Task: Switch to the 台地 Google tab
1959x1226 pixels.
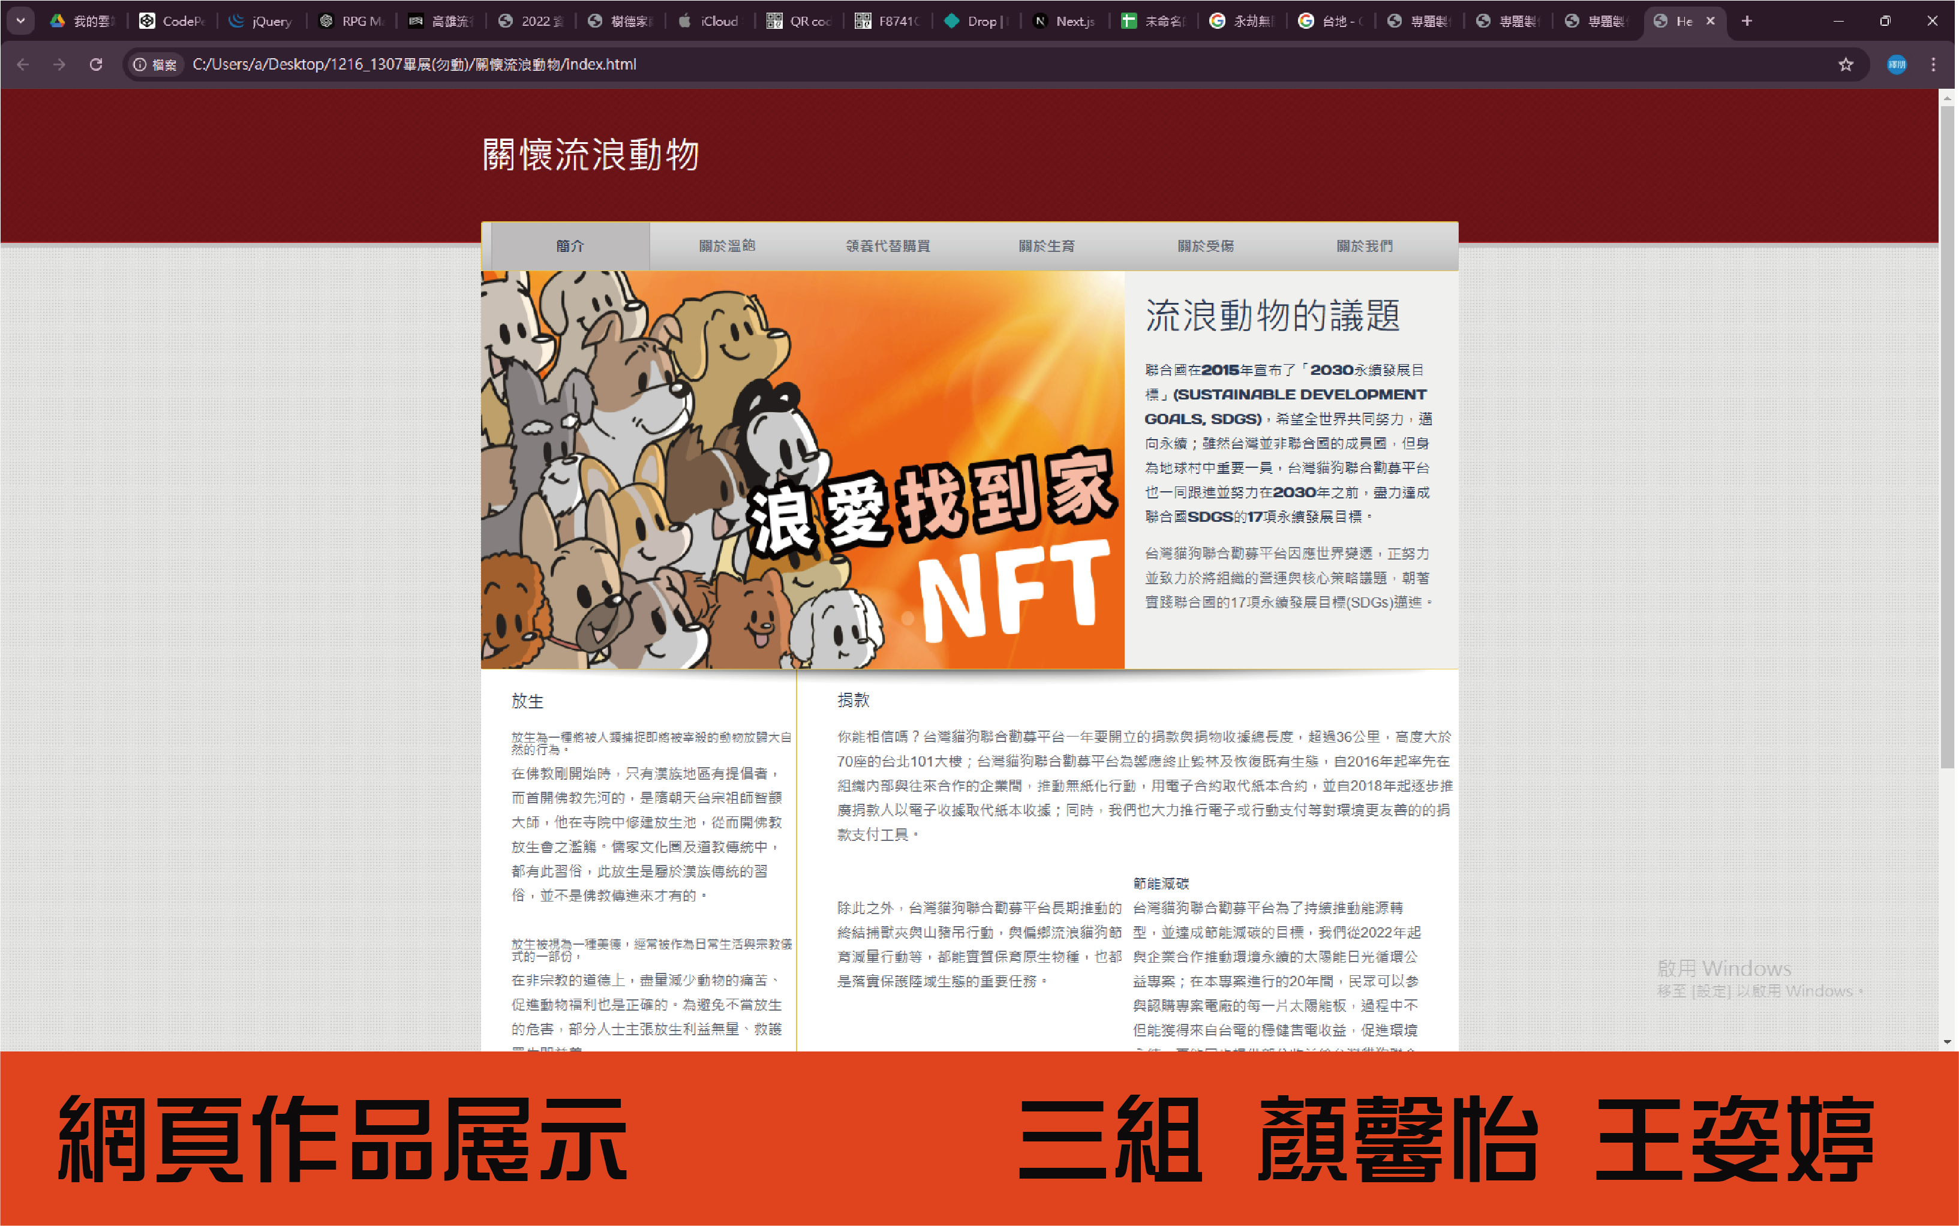Action: (1330, 21)
